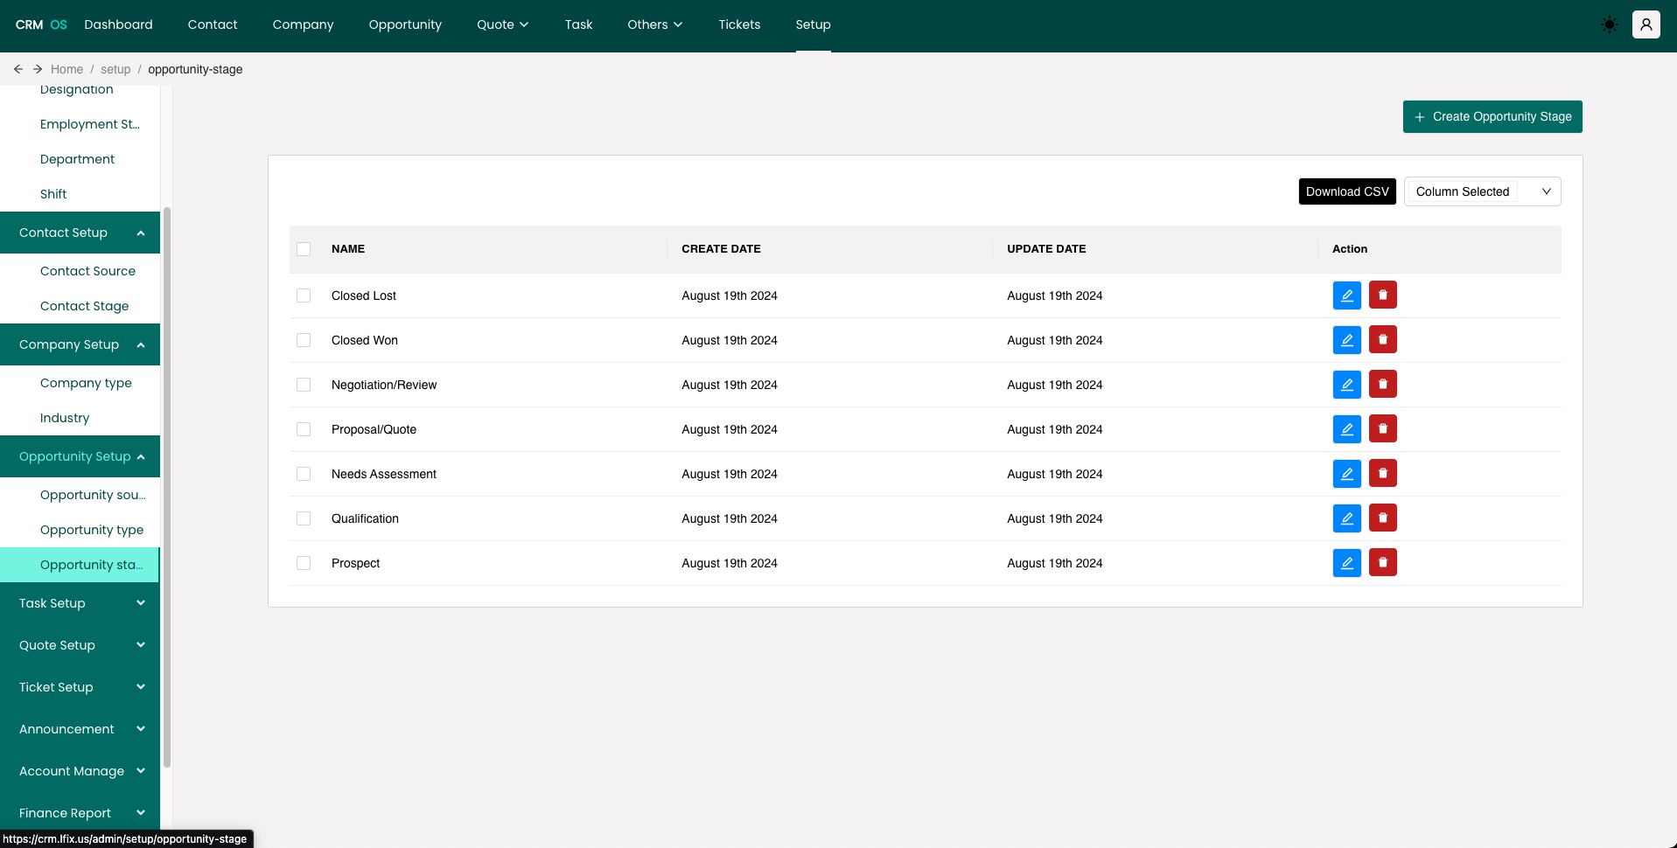Open the Dashboard nav item
The width and height of the screenshot is (1677, 848).
click(118, 24)
